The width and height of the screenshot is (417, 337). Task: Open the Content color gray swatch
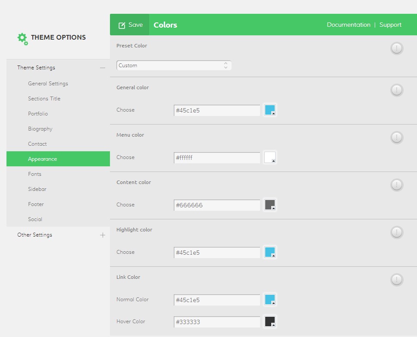270,205
